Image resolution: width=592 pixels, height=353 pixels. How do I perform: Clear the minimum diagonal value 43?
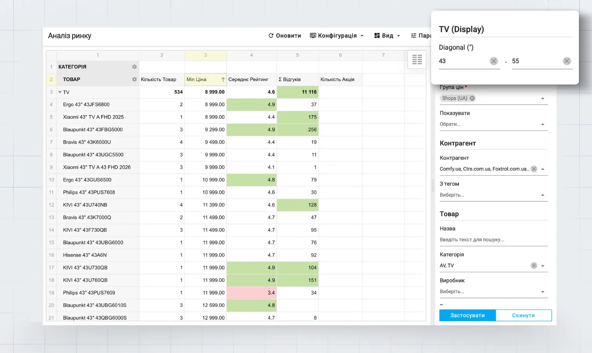pyautogui.click(x=494, y=61)
